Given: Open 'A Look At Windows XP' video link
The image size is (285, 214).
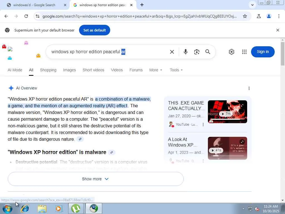Looking at the screenshot, I should click(x=183, y=142).
